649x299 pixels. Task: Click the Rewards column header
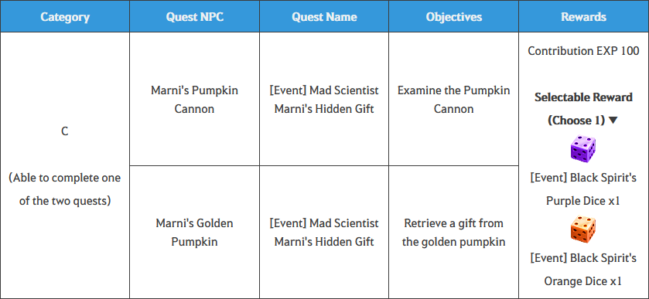click(x=583, y=17)
